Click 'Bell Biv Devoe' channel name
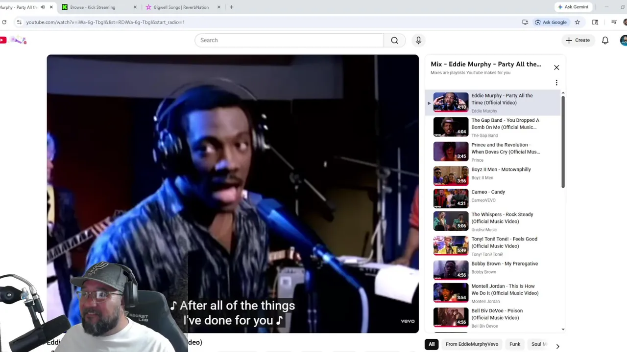 point(484,326)
